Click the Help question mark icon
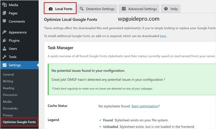216x129 pixels. [x=166, y=9]
